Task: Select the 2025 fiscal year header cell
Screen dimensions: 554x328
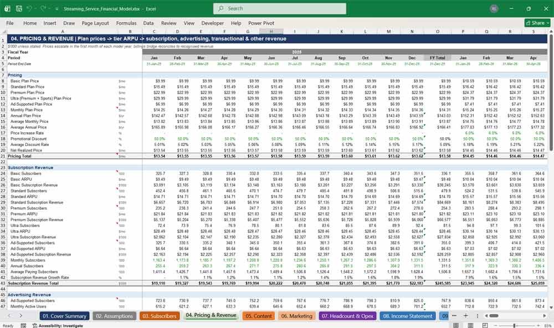Action: [x=296, y=52]
